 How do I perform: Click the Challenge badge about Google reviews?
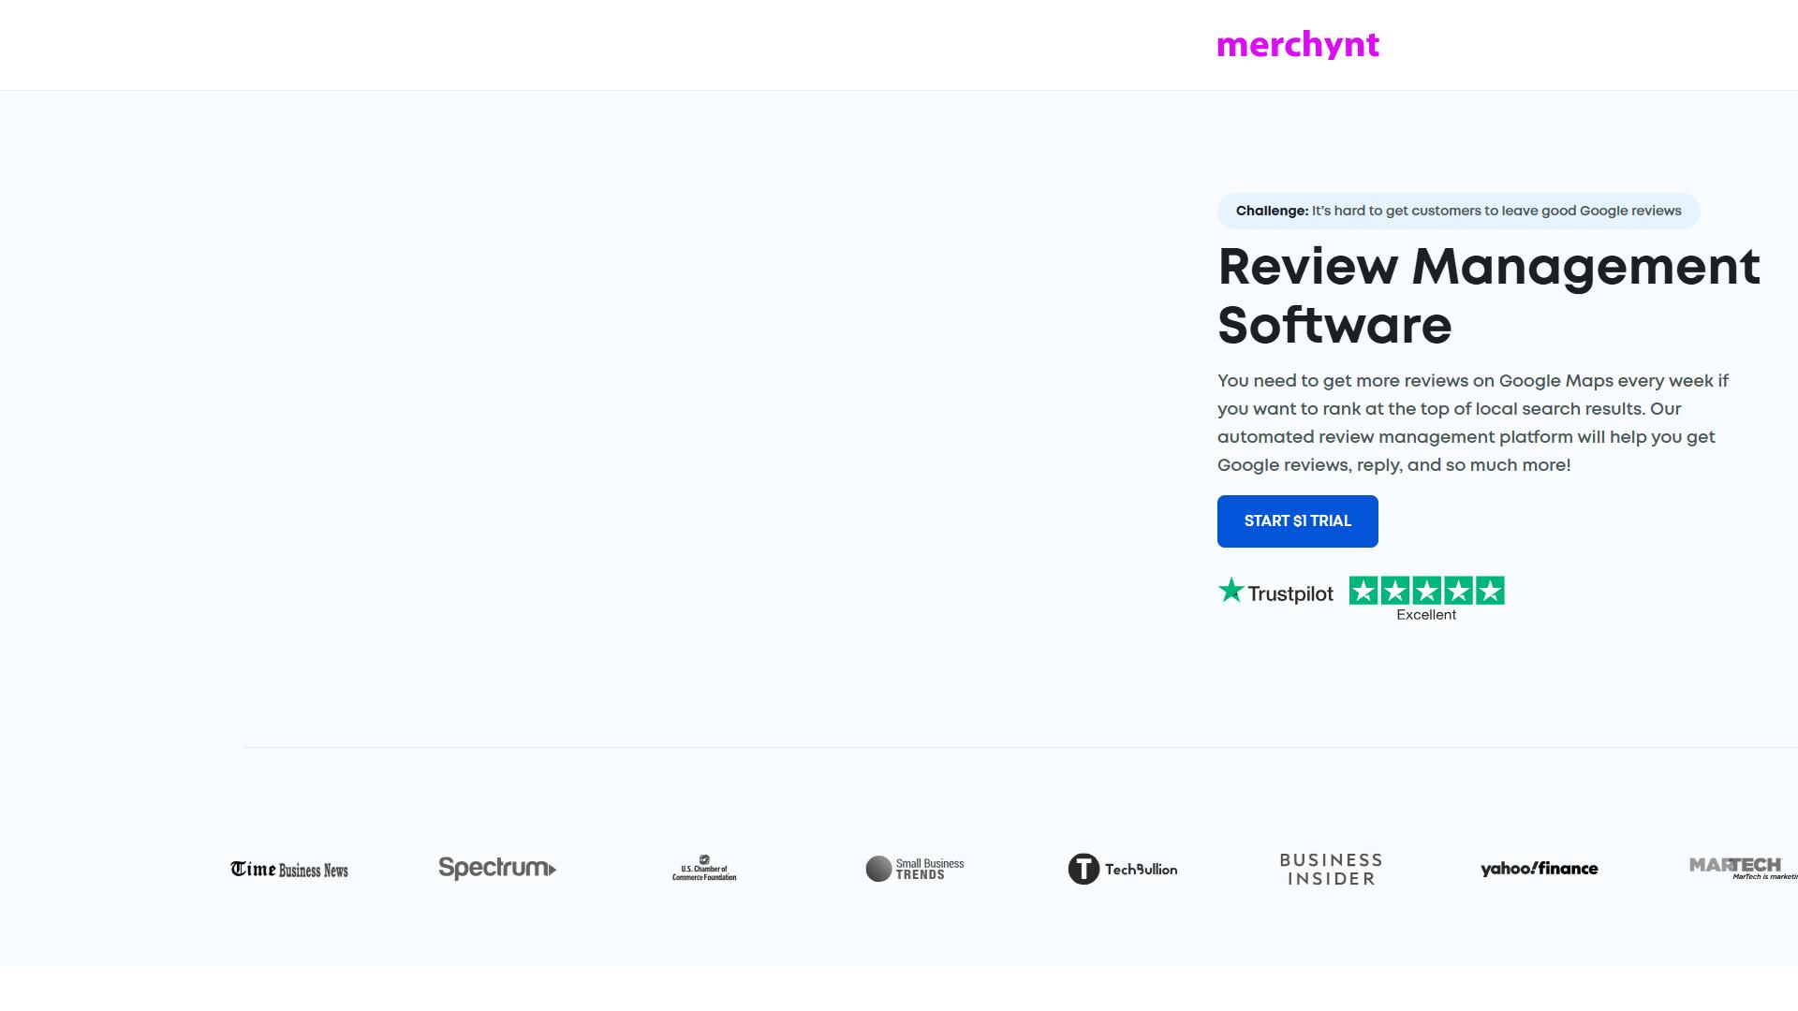1458,211
